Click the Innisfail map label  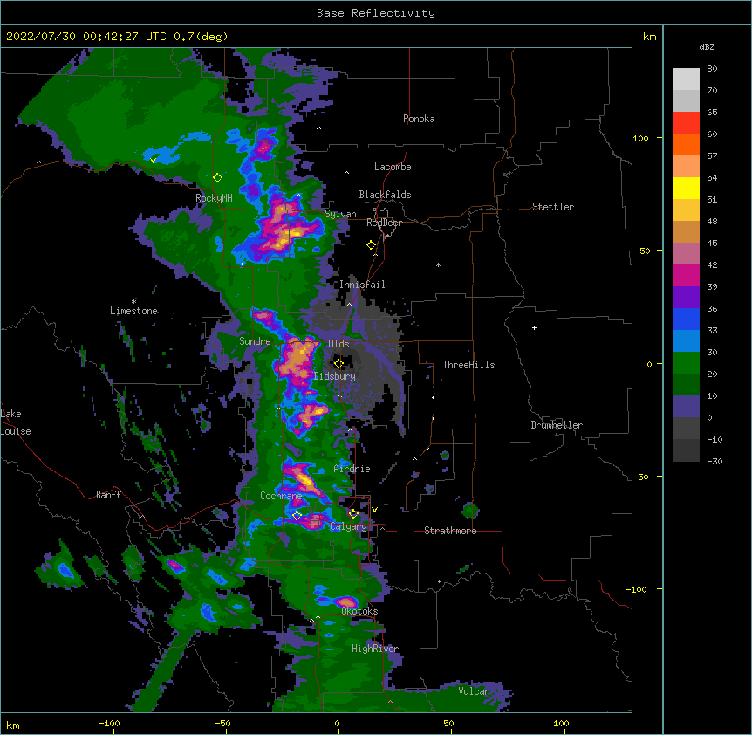pyautogui.click(x=362, y=285)
